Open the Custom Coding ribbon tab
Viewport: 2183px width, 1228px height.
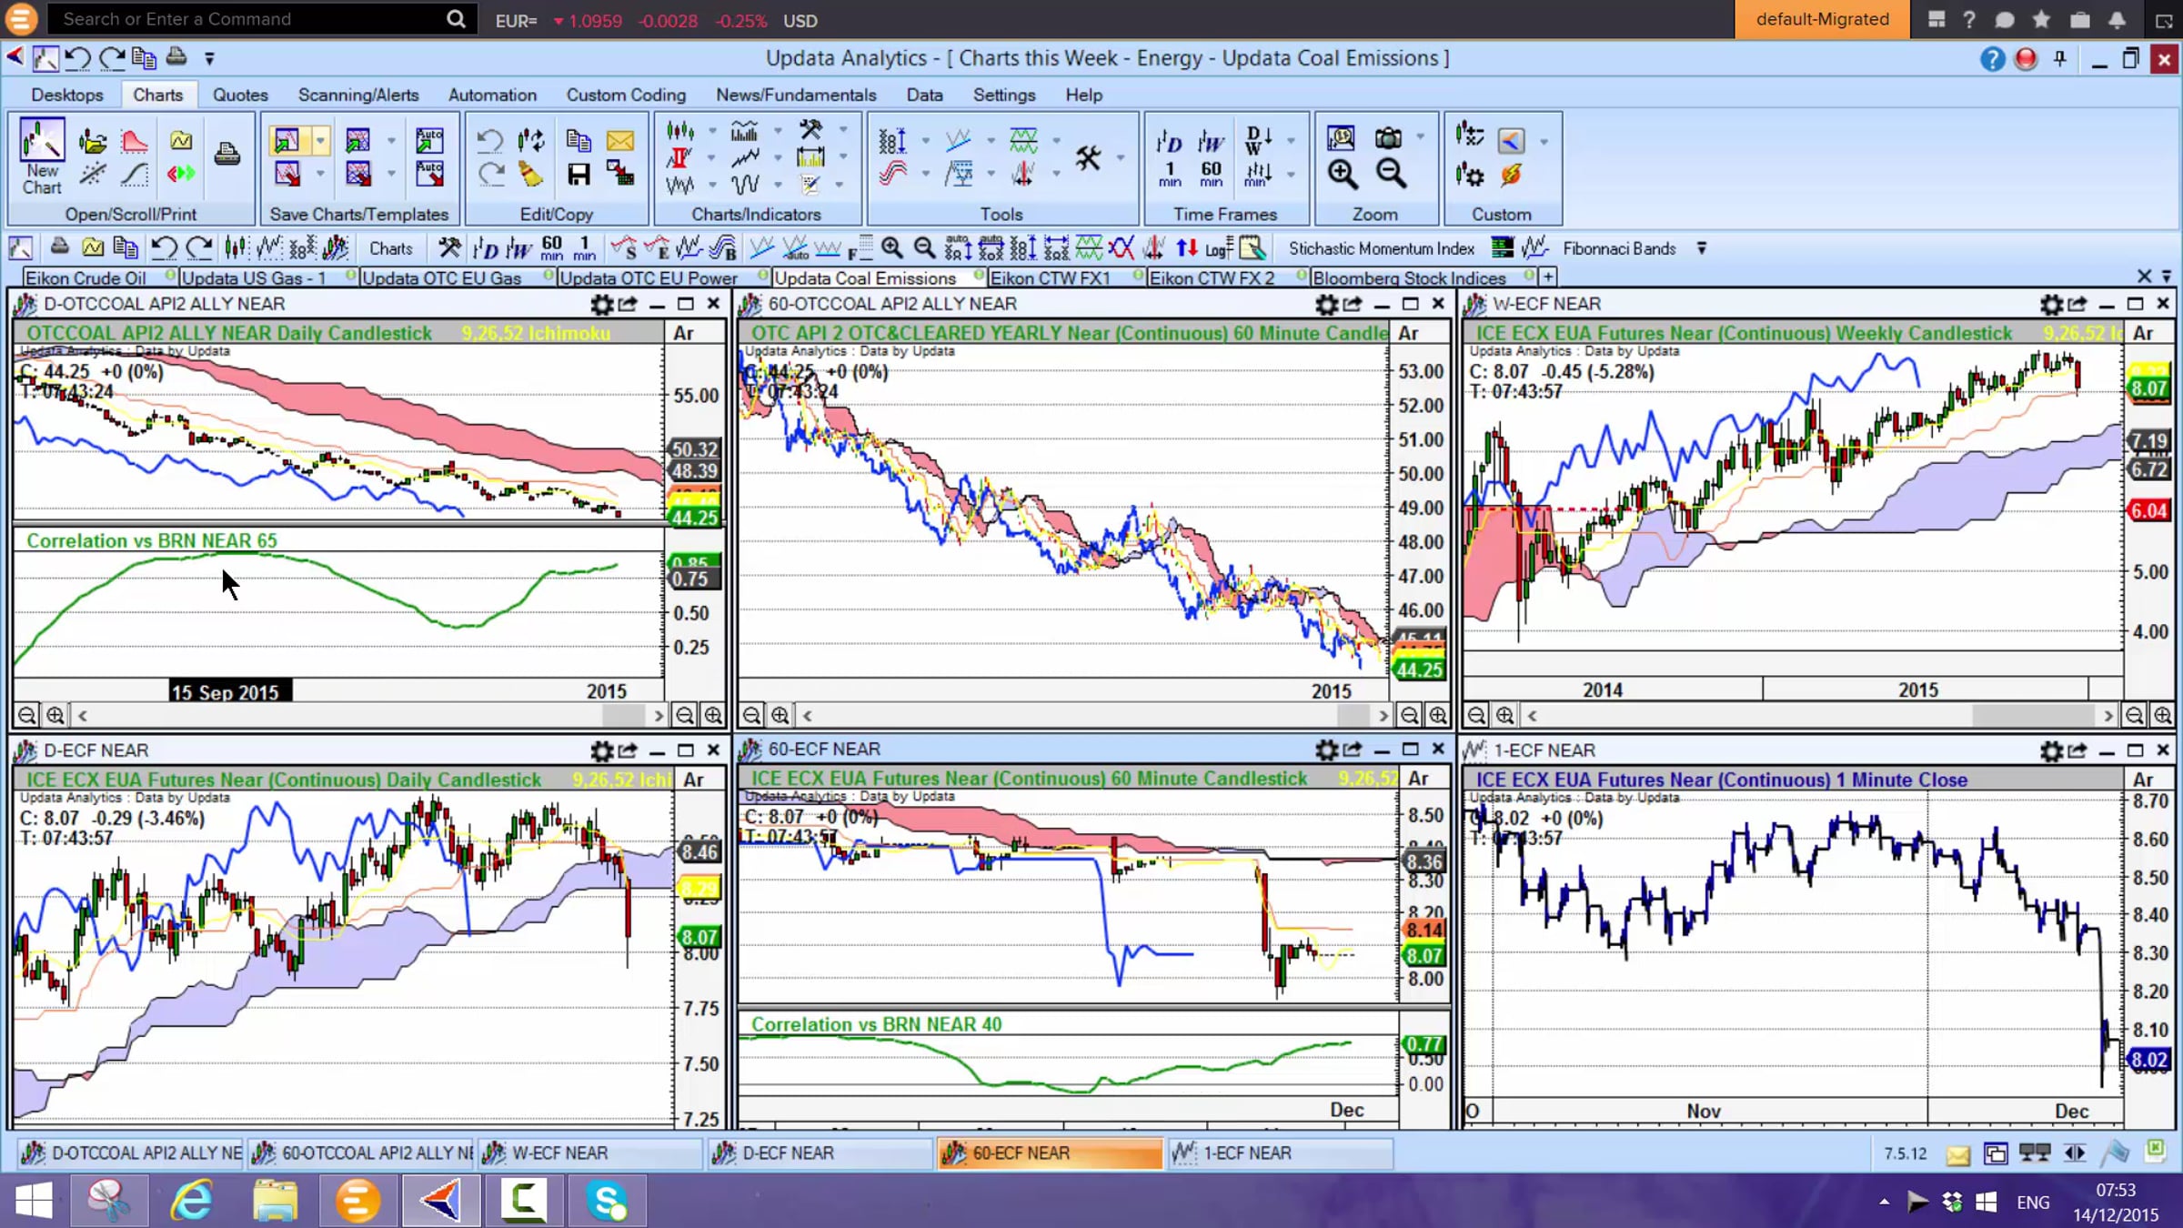626,95
